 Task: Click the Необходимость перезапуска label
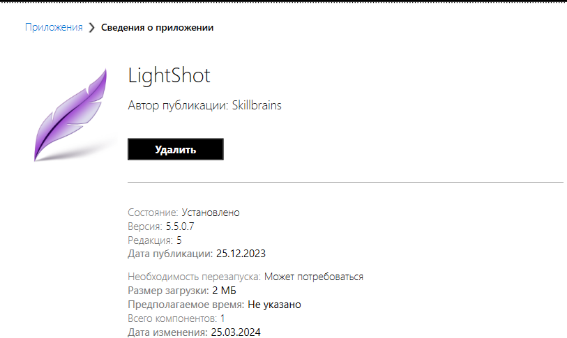point(195,277)
